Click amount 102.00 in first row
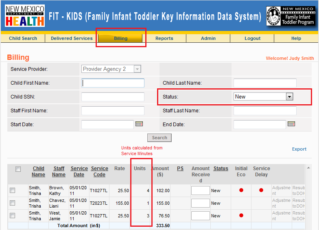319x230 pixels. pyautogui.click(x=163, y=191)
